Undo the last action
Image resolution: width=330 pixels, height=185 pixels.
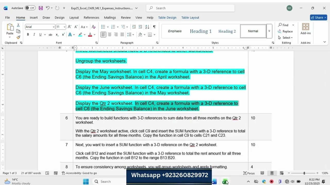(x=48, y=8)
